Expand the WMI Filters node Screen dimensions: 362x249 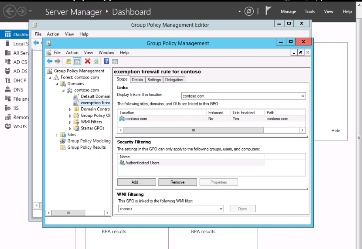pyautogui.click(x=70, y=122)
